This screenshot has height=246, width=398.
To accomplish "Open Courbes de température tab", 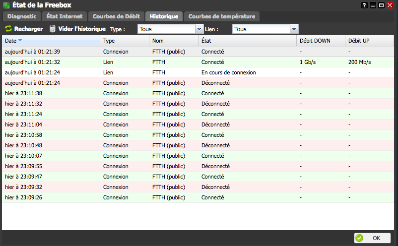I will tap(222, 16).
